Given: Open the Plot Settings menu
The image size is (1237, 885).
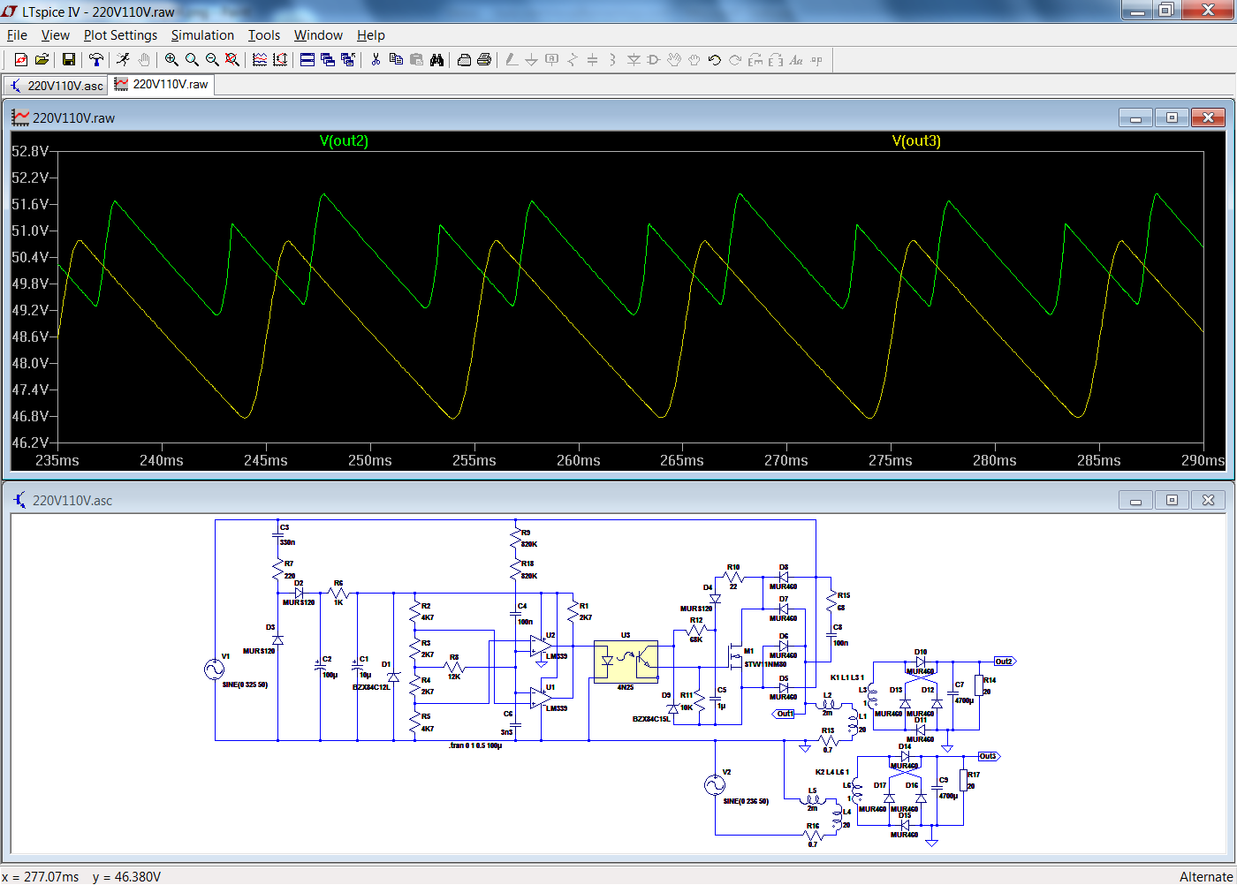Looking at the screenshot, I should (x=120, y=35).
